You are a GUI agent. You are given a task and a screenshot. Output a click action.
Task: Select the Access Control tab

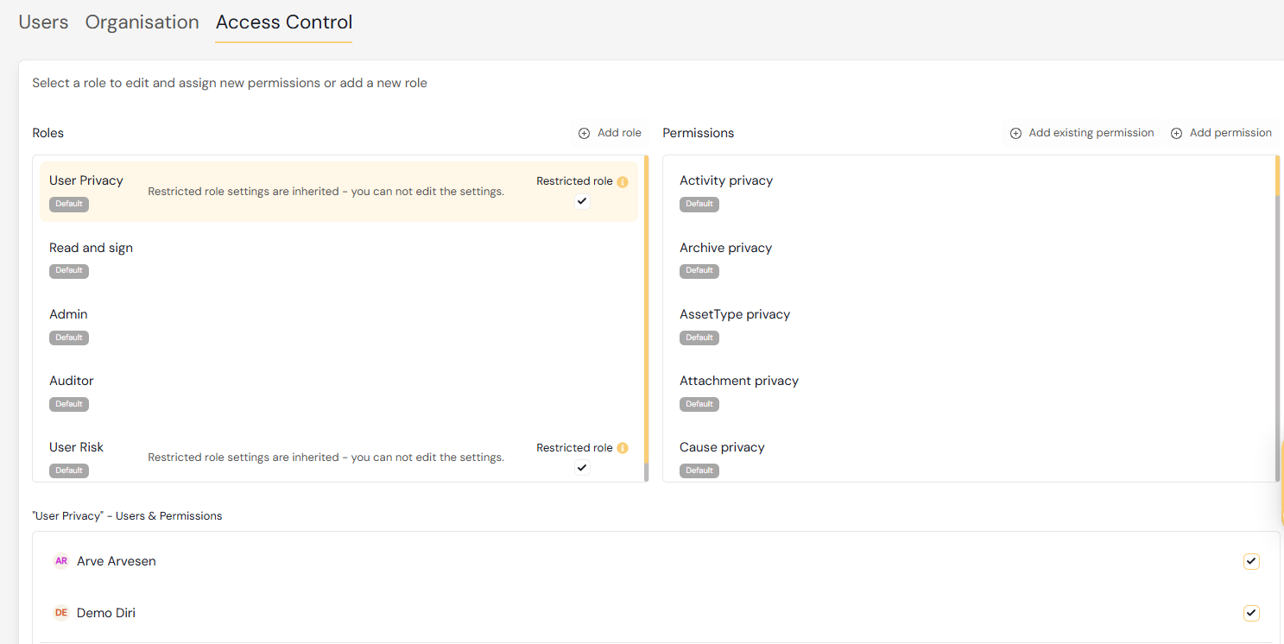284,22
